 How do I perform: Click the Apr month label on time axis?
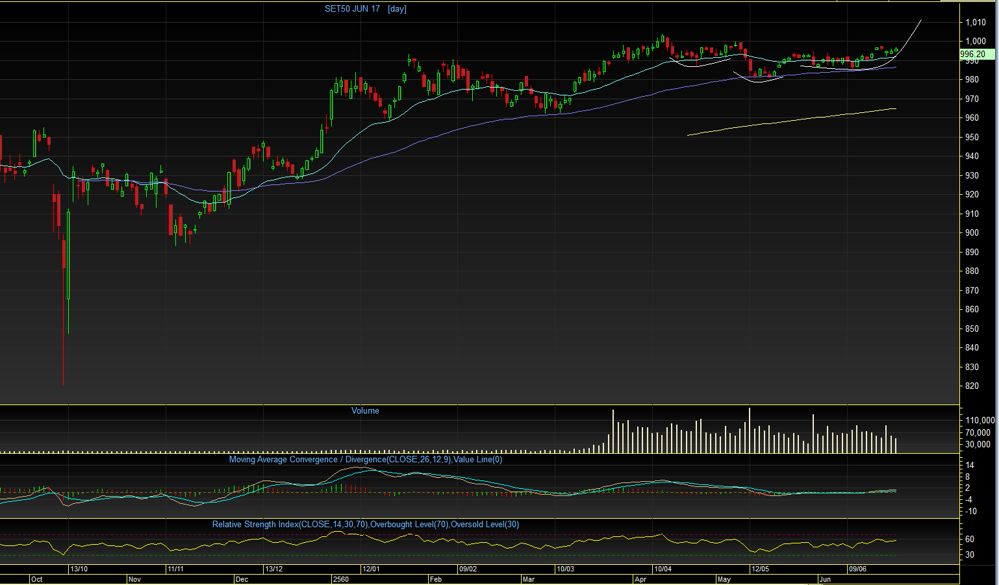point(640,579)
